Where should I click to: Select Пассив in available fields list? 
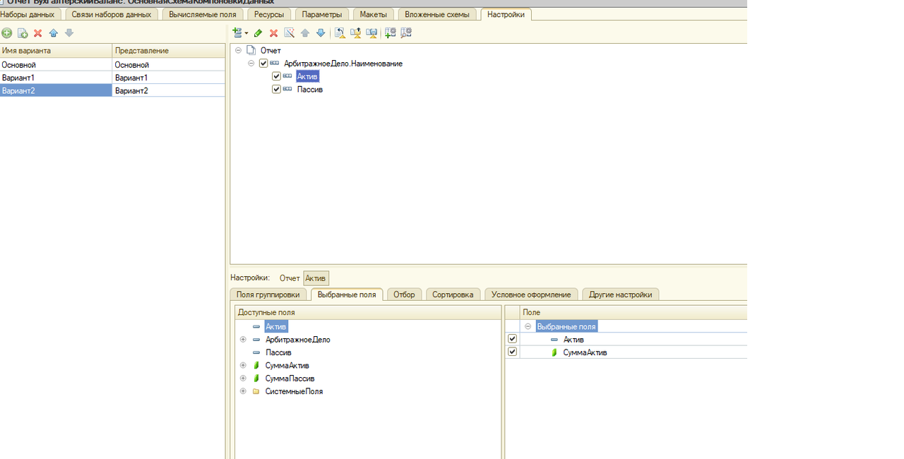(x=278, y=352)
